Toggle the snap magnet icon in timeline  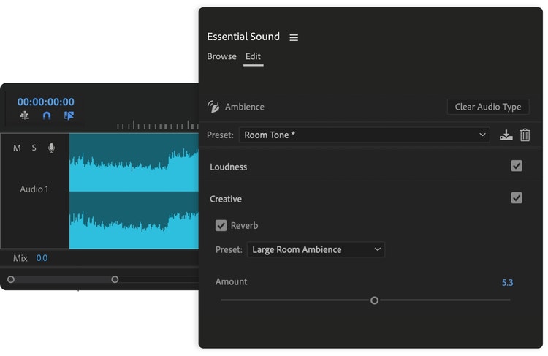tap(47, 115)
